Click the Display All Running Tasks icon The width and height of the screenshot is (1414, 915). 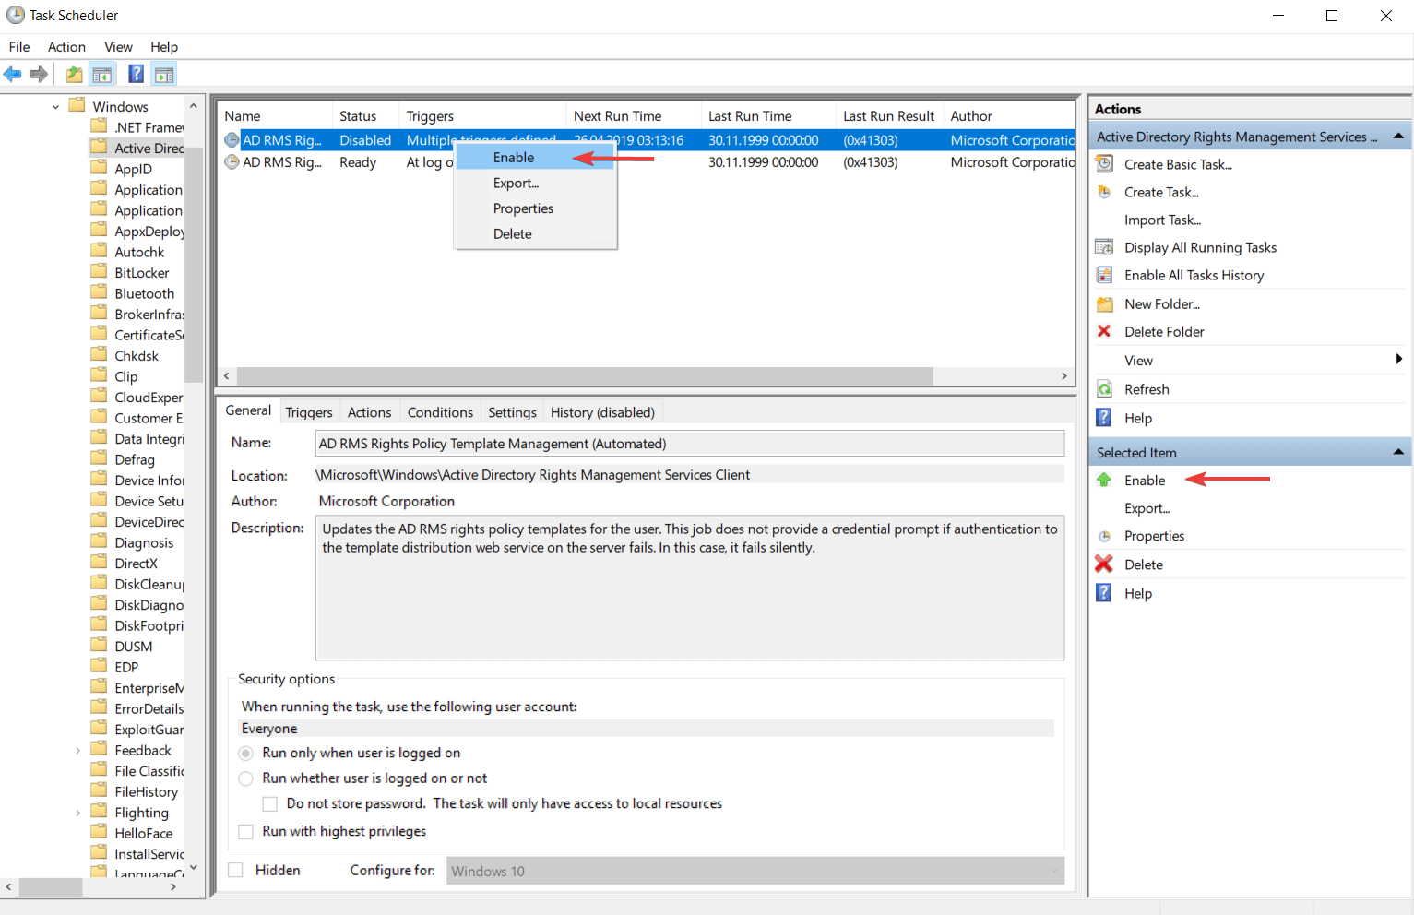click(1104, 247)
